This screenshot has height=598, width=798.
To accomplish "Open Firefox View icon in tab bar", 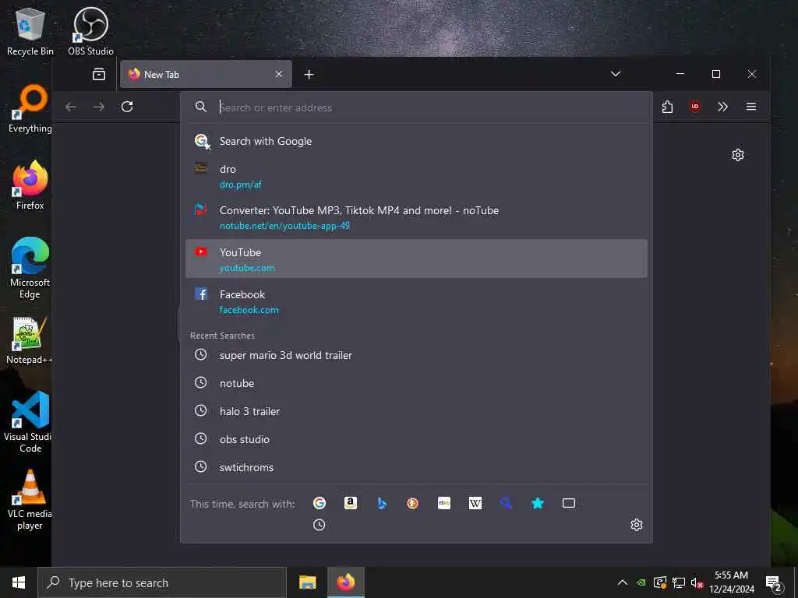I will coord(99,74).
